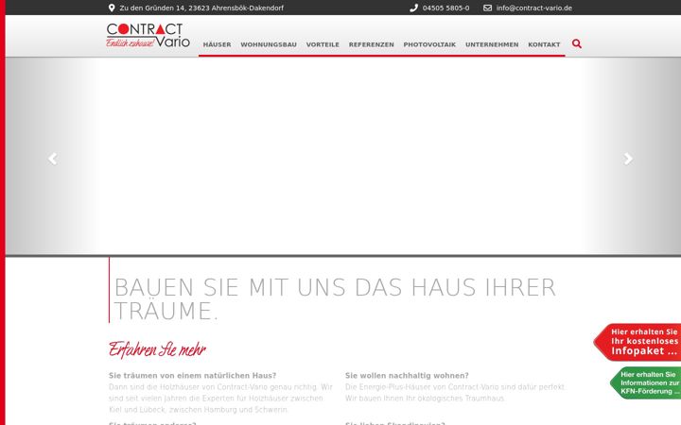This screenshot has height=425, width=681.
Task: Email info@contract-vario.de link
Action: pyautogui.click(x=533, y=8)
